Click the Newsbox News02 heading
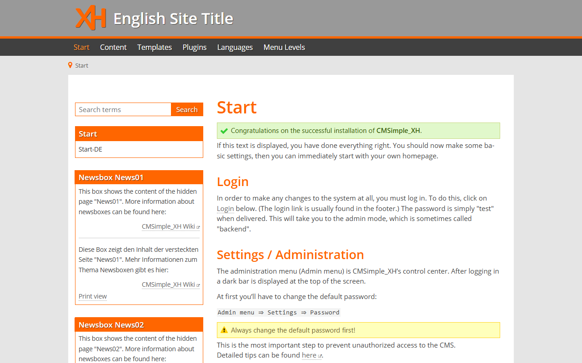 (139, 325)
